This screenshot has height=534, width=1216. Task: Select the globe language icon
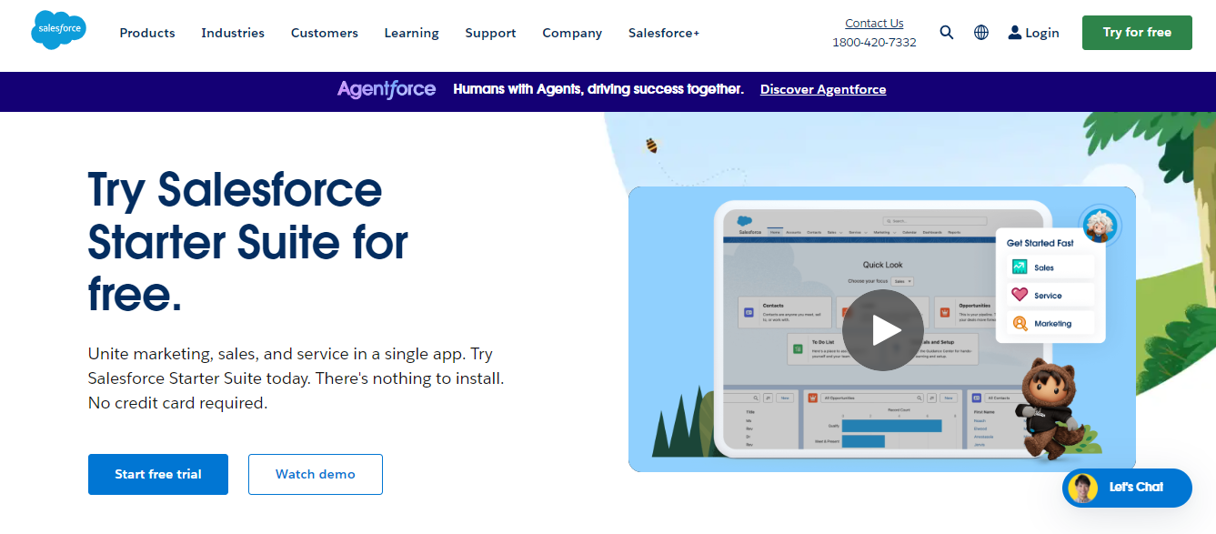tap(980, 32)
